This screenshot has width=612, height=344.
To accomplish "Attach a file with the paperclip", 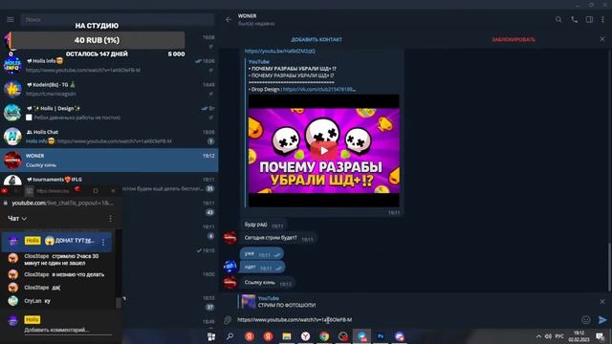I will 228,320.
